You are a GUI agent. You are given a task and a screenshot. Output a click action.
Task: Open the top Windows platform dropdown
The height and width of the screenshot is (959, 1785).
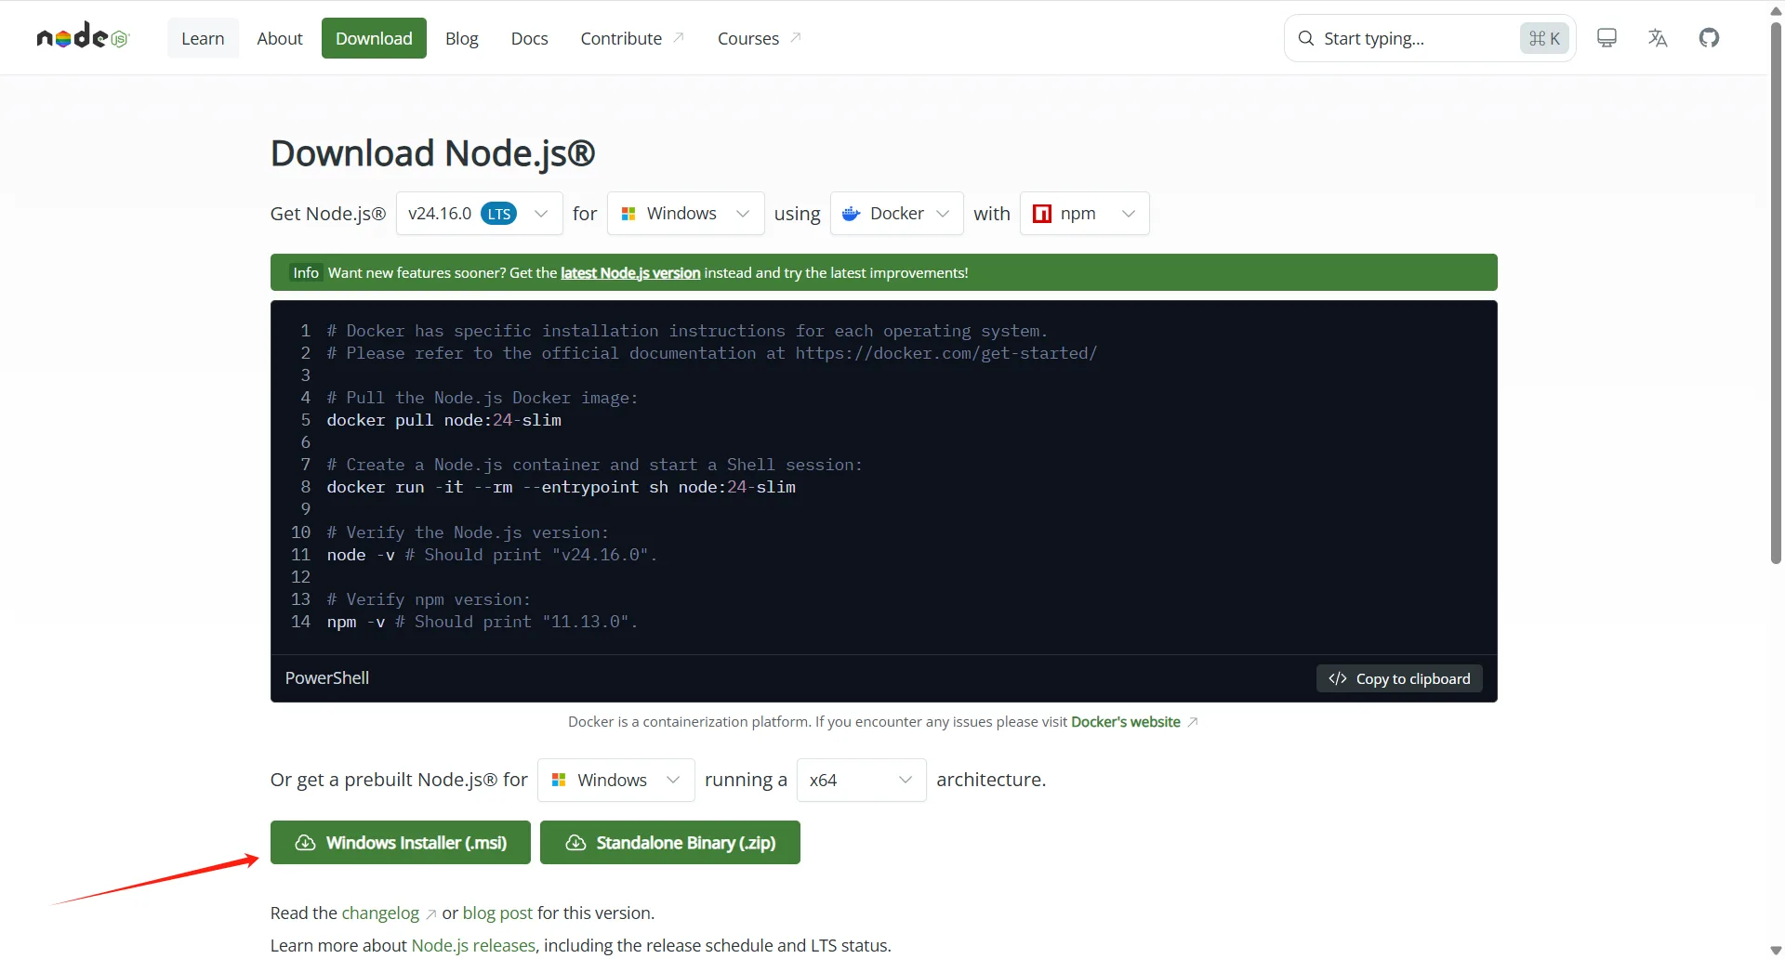pos(685,214)
